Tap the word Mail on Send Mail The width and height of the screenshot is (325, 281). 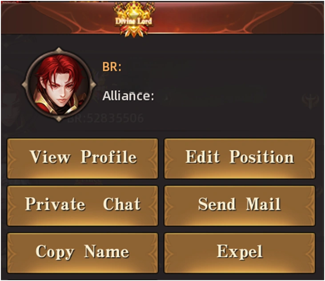coord(263,204)
